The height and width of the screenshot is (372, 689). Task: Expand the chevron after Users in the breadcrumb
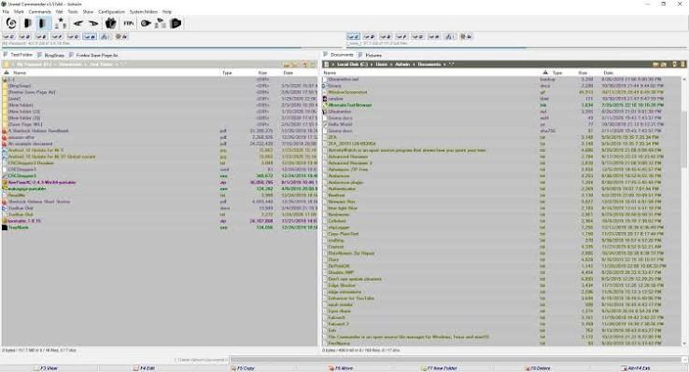coord(391,64)
